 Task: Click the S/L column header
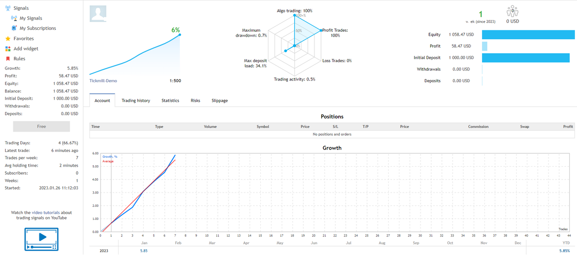coord(335,127)
